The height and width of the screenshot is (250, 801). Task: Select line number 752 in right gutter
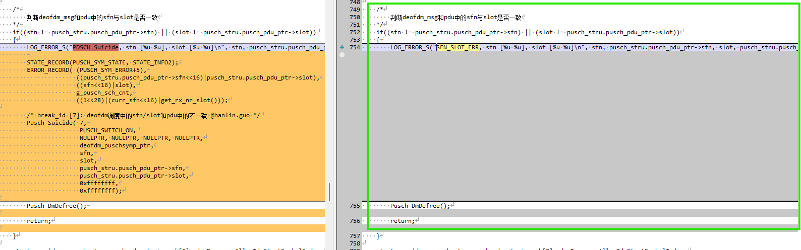pos(355,32)
